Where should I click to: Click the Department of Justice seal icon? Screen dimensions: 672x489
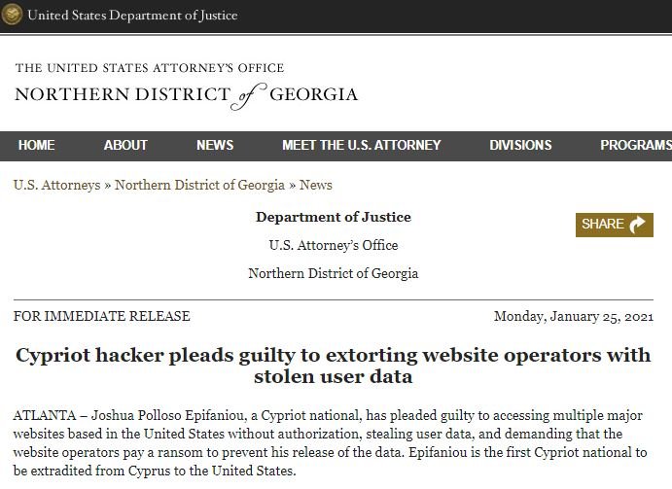(x=12, y=15)
